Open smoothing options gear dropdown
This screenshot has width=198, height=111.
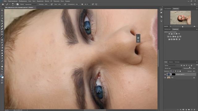(x=82, y=4)
